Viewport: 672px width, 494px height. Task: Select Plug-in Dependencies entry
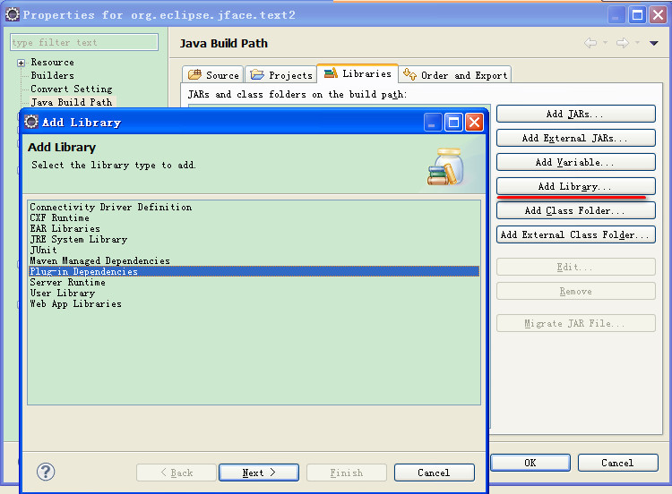click(x=254, y=271)
